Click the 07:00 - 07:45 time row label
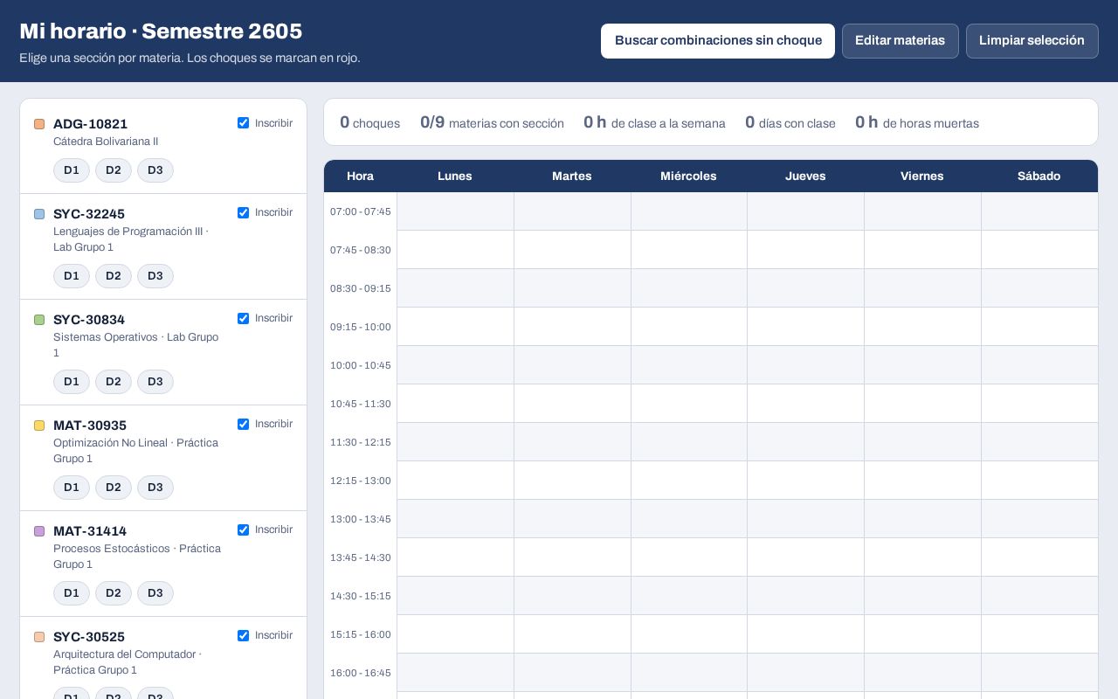The image size is (1118, 699). 361,211
